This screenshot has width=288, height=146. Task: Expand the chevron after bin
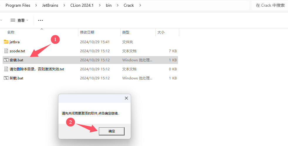[x=118, y=5]
